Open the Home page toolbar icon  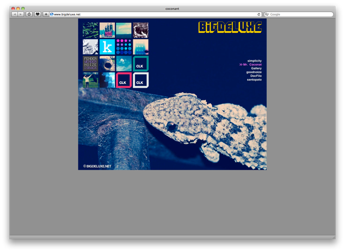click(x=29, y=14)
